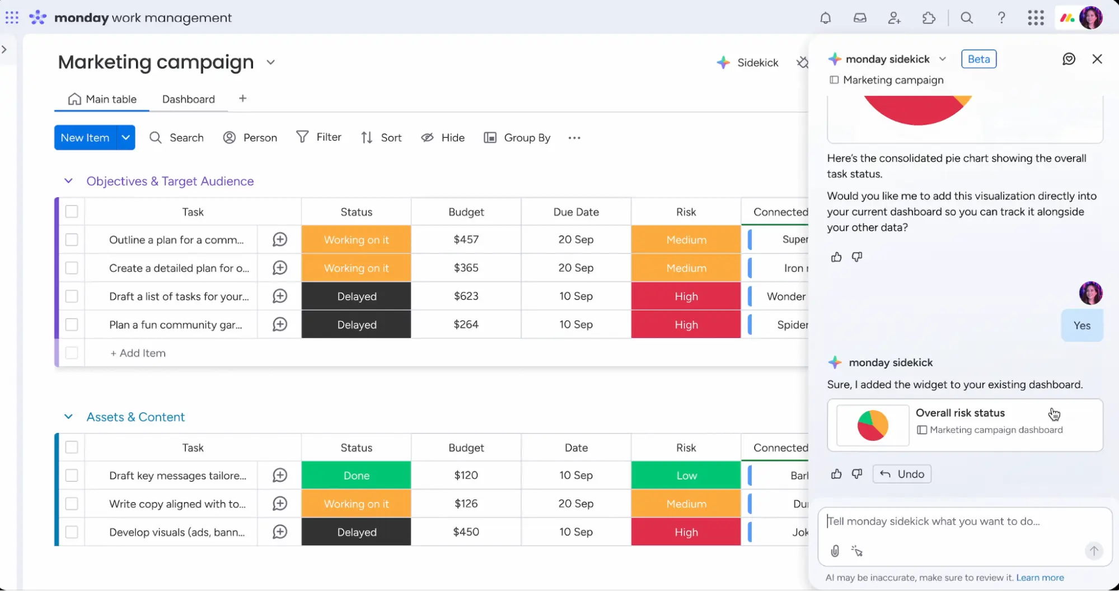Viewport: 1119px width, 591px height.
Task: Check the Outline a plan row
Action: pyautogui.click(x=72, y=240)
